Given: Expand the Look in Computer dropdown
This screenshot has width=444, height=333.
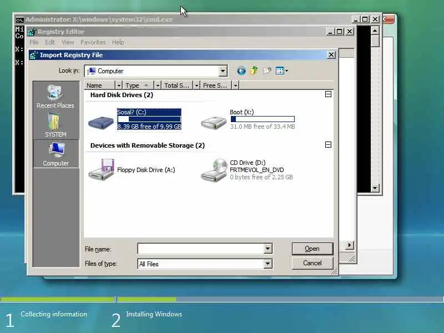Looking at the screenshot, I should pyautogui.click(x=223, y=71).
